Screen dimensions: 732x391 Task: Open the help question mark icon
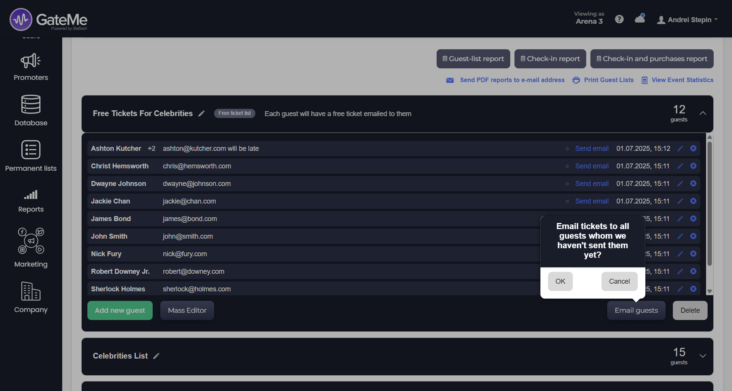click(x=619, y=19)
